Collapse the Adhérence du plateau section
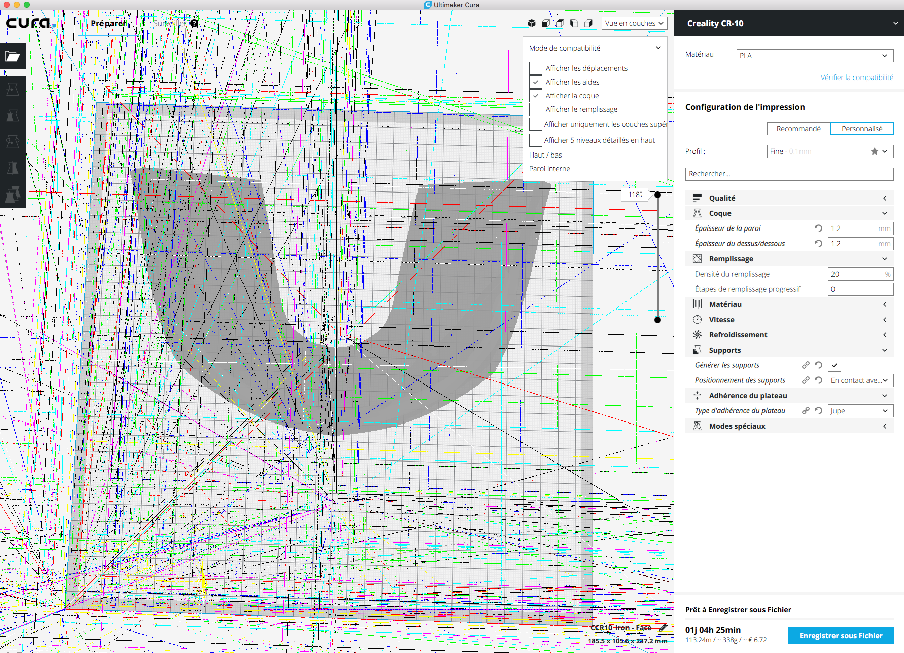 (789, 396)
